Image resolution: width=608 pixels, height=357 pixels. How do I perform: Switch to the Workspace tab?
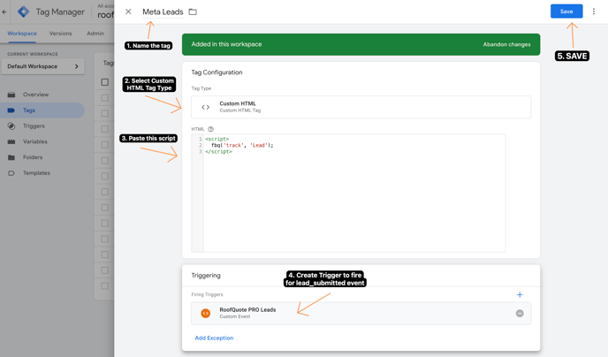[x=22, y=34]
